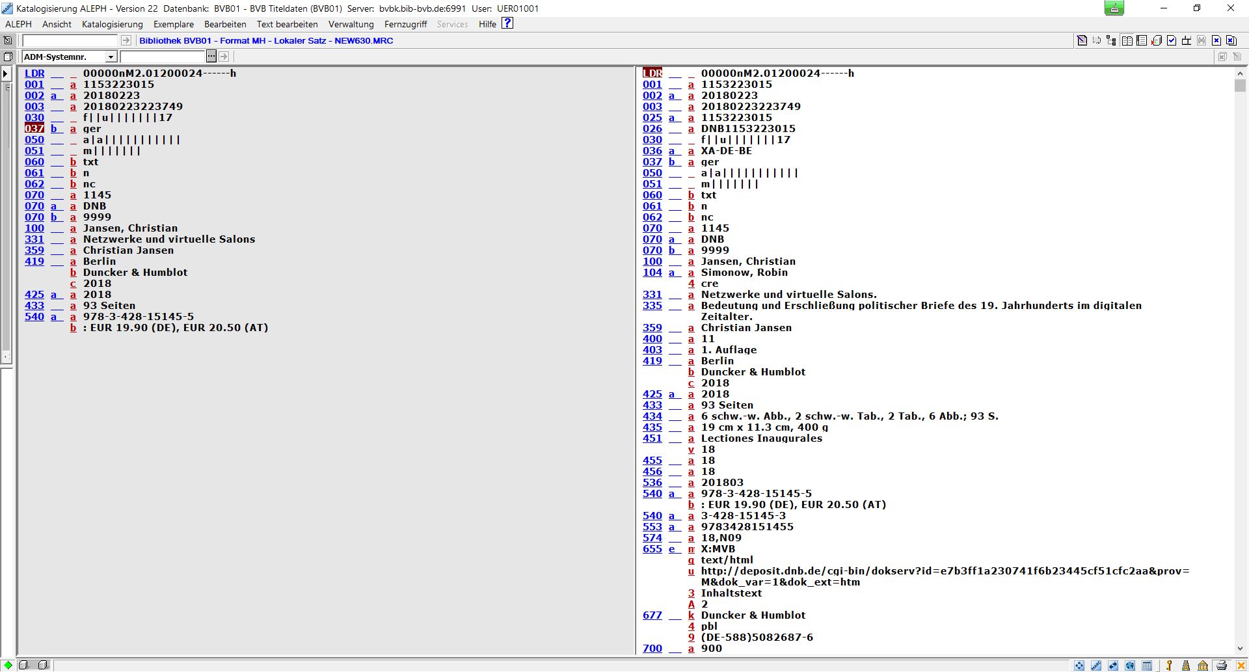Screen dimensions: 1249x672
Task: Click the record tree overview icon
Action: (1111, 40)
